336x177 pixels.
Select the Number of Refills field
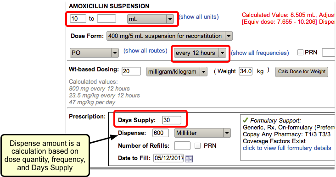(182, 146)
